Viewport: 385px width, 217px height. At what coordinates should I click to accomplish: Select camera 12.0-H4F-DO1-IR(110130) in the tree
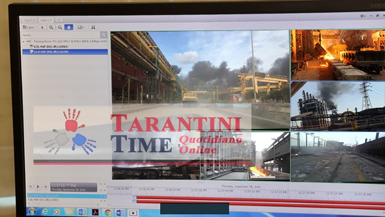click(65, 52)
